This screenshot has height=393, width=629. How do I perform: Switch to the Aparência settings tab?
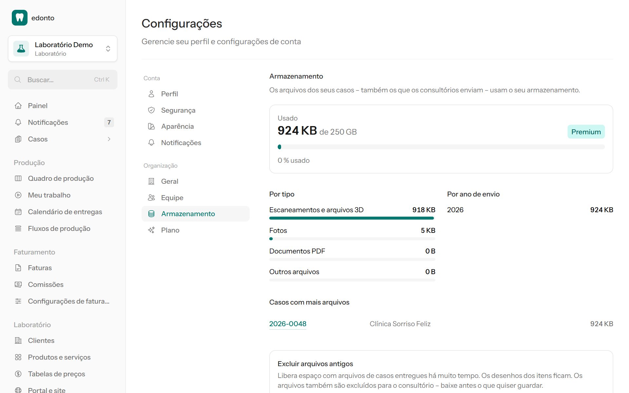pos(196,126)
